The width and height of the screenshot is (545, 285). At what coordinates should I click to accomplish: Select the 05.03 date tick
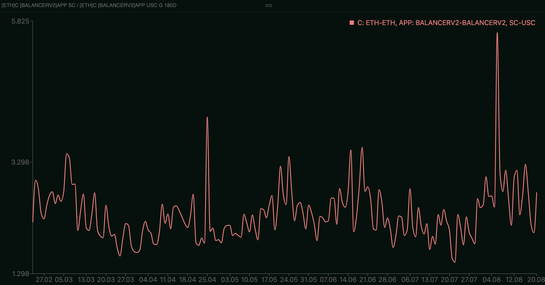[64, 279]
